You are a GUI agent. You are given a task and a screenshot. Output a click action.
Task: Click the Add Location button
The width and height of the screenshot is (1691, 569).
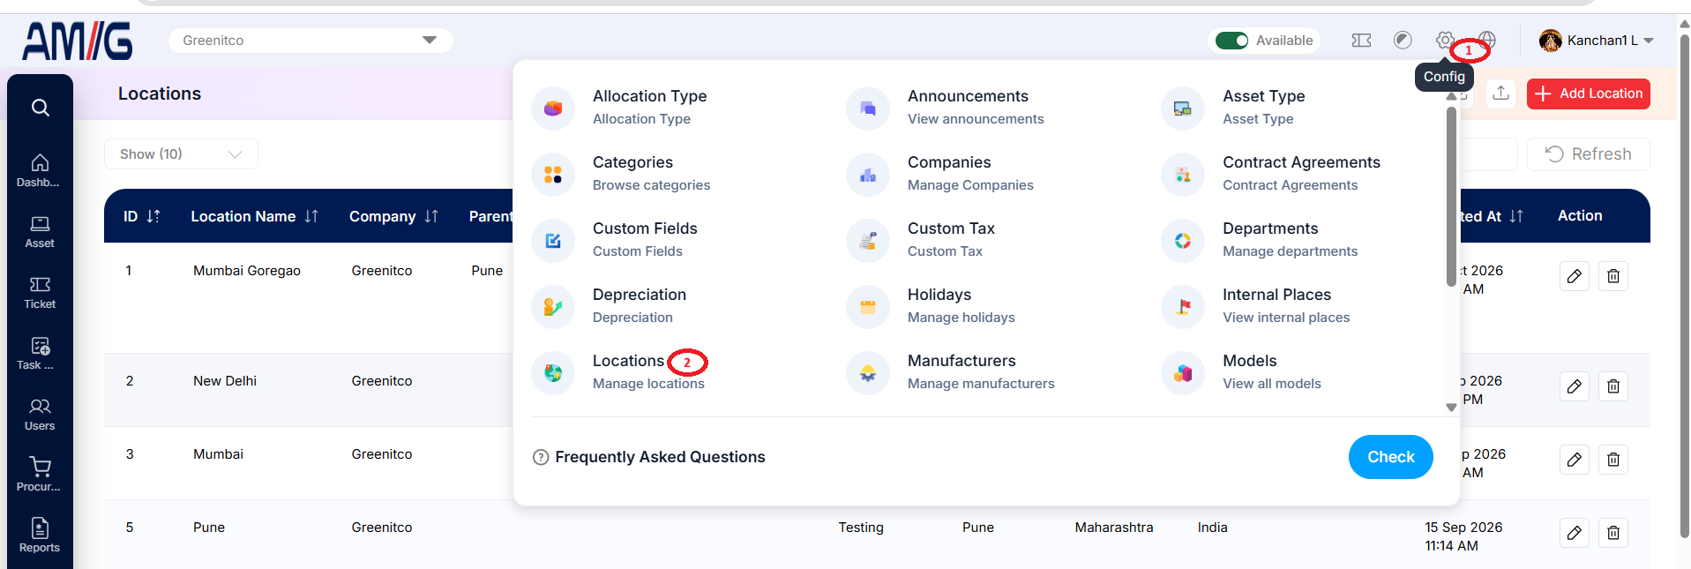(x=1589, y=94)
